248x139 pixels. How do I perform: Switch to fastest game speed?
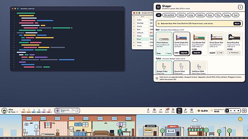point(238,111)
